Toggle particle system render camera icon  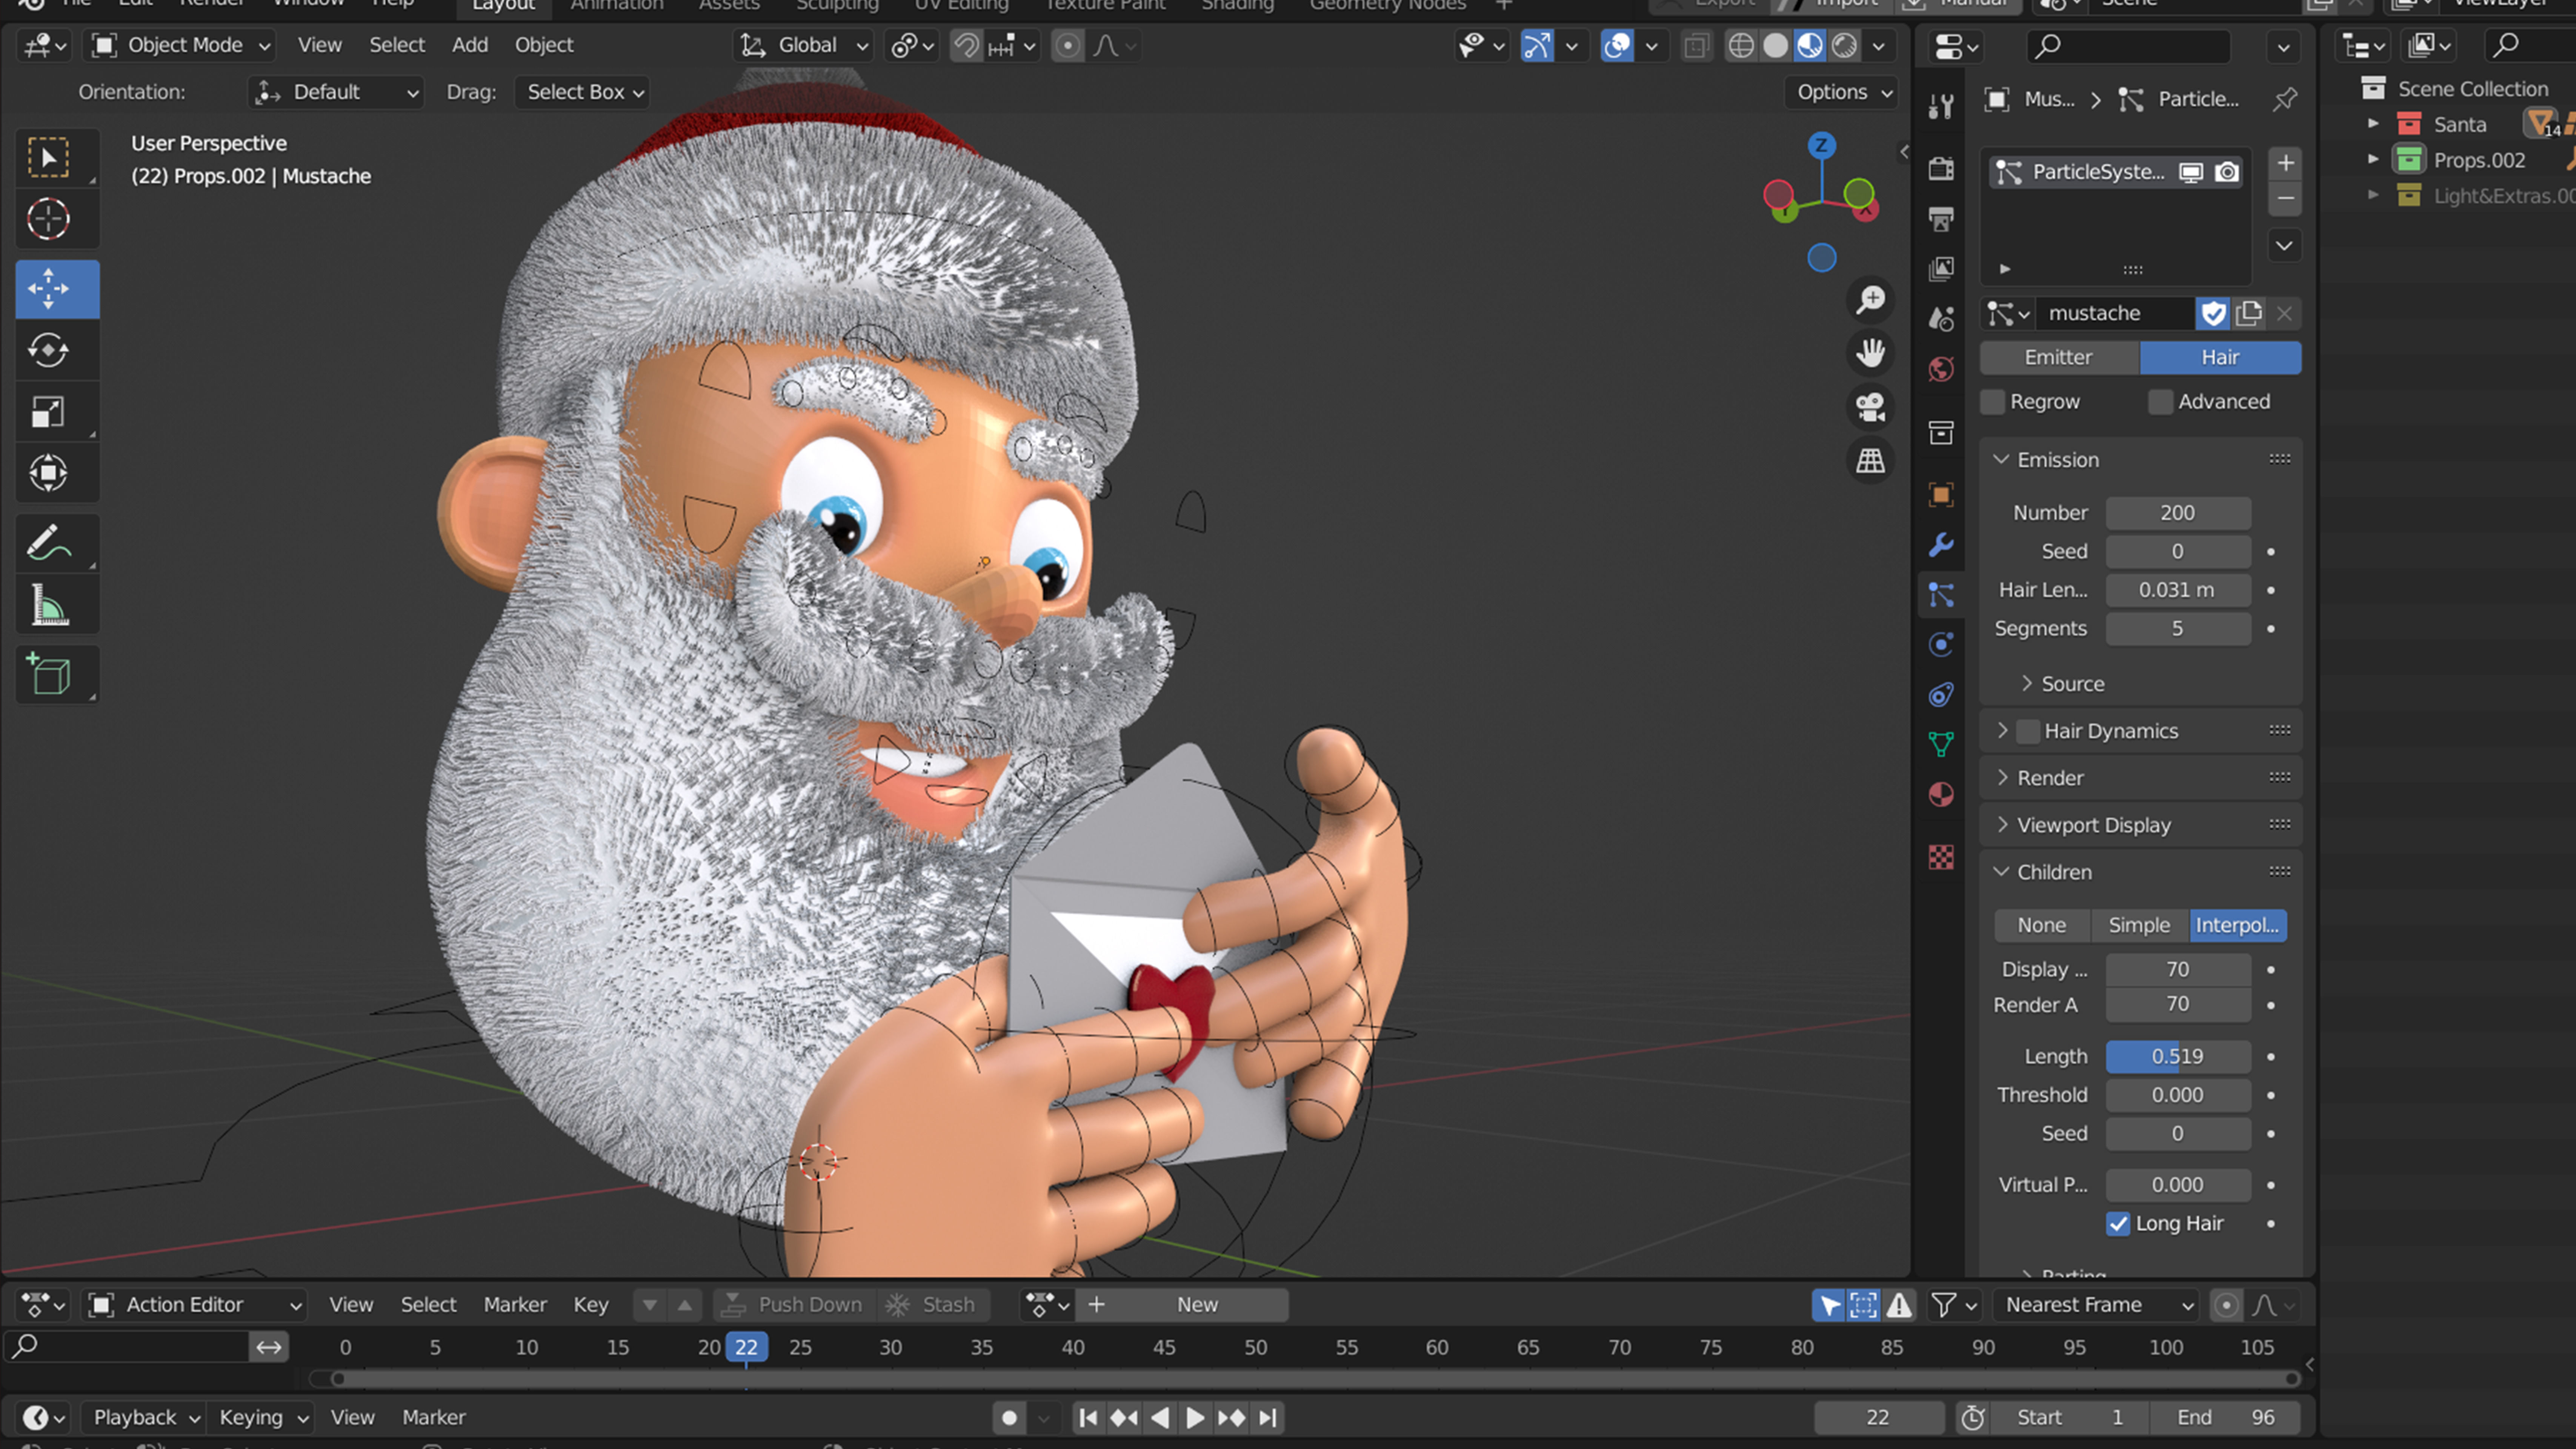(x=2227, y=172)
